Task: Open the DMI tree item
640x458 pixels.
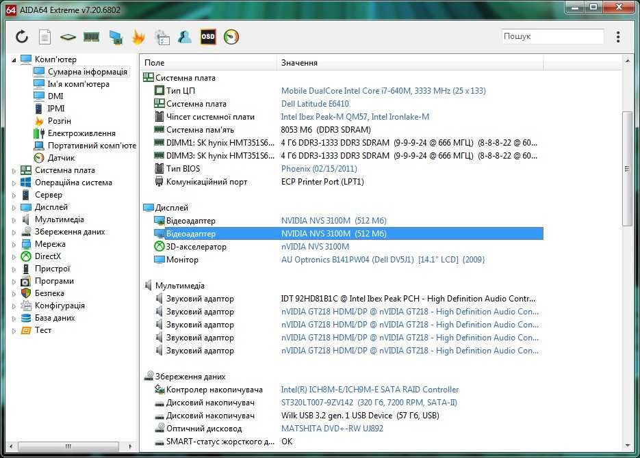Action: (x=55, y=96)
